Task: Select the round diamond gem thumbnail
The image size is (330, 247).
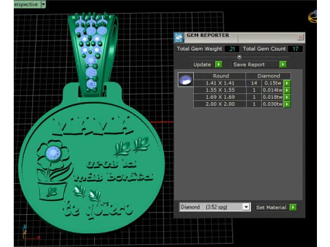Action: (x=186, y=80)
